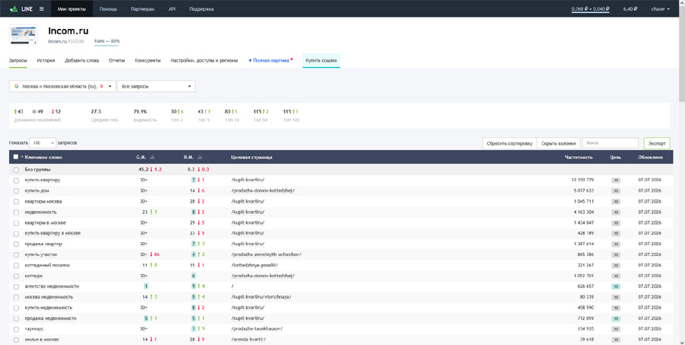Open the /prodazha-zemelnykh-uchastkov/ target page link
The image size is (685, 345).
coord(266,254)
